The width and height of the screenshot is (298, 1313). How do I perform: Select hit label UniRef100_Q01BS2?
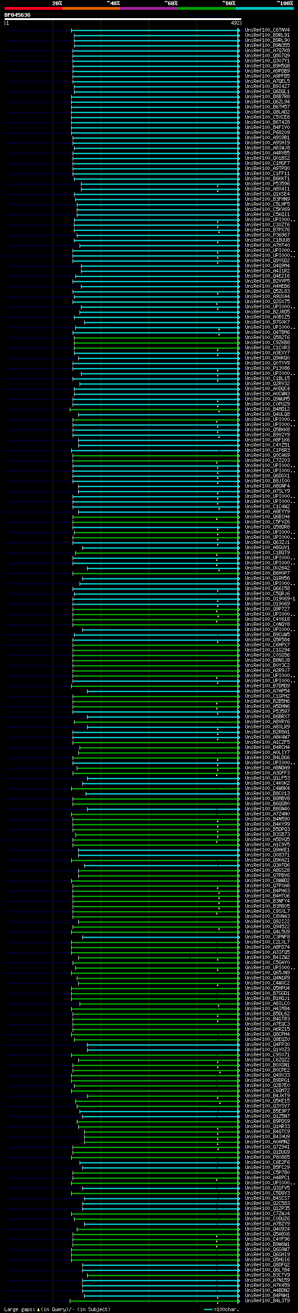(267, 158)
